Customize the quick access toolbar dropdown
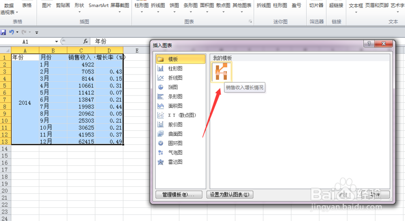The image size is (405, 221). pos(37,32)
